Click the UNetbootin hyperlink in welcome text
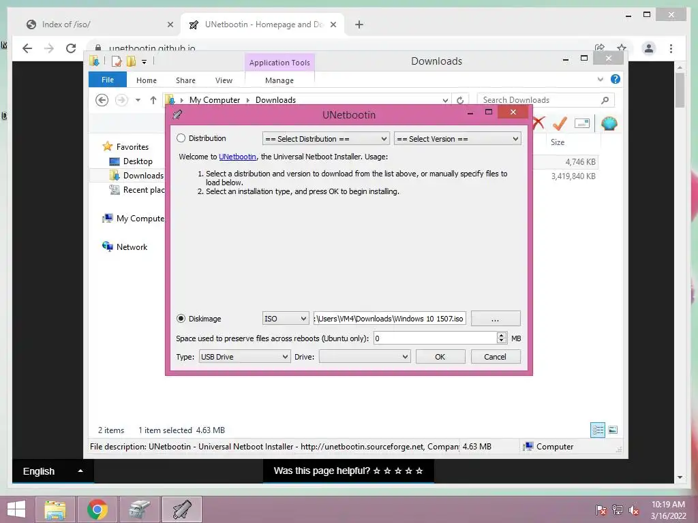This screenshot has height=523, width=698. [x=237, y=157]
